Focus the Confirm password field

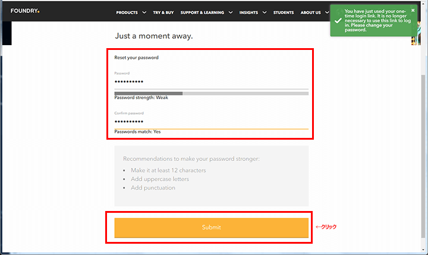click(x=211, y=121)
